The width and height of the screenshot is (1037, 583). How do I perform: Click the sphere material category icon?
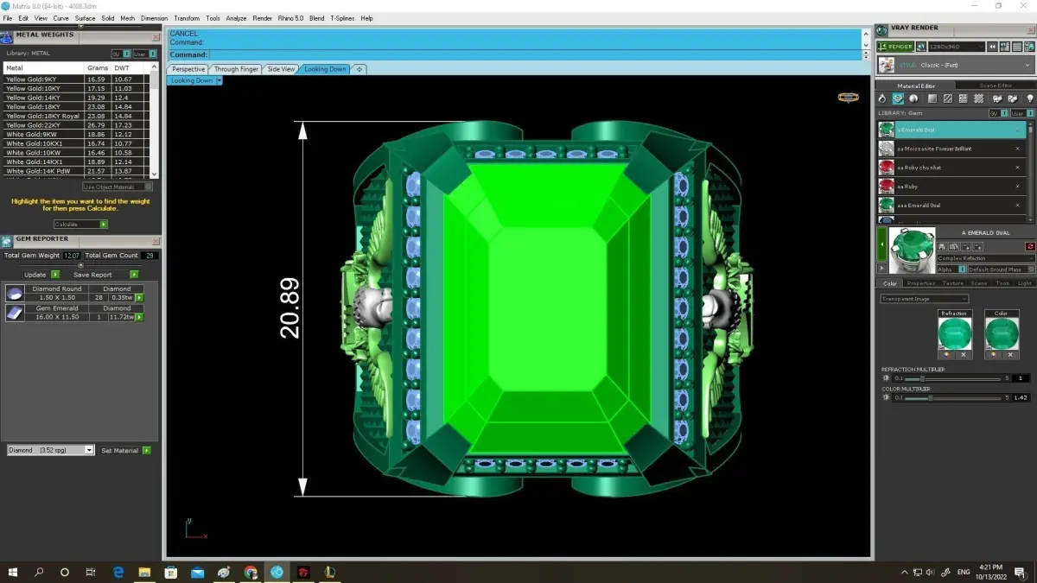[914, 99]
